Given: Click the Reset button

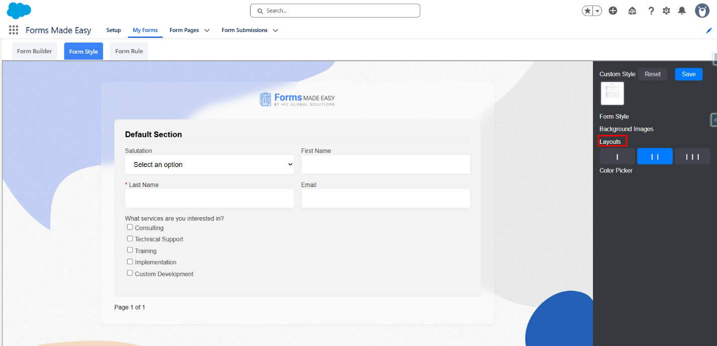Looking at the screenshot, I should pos(653,74).
